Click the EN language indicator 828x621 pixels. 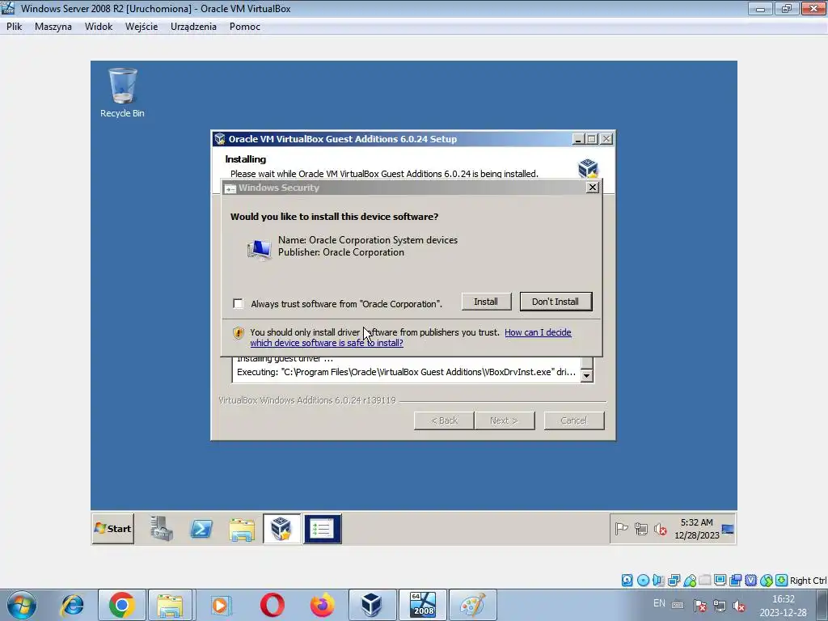[660, 603]
